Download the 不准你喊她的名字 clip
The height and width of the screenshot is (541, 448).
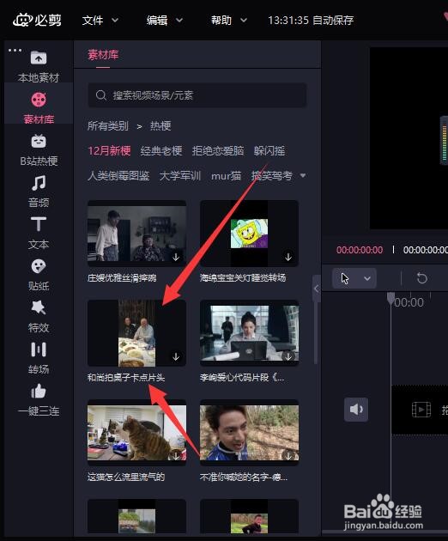288,456
